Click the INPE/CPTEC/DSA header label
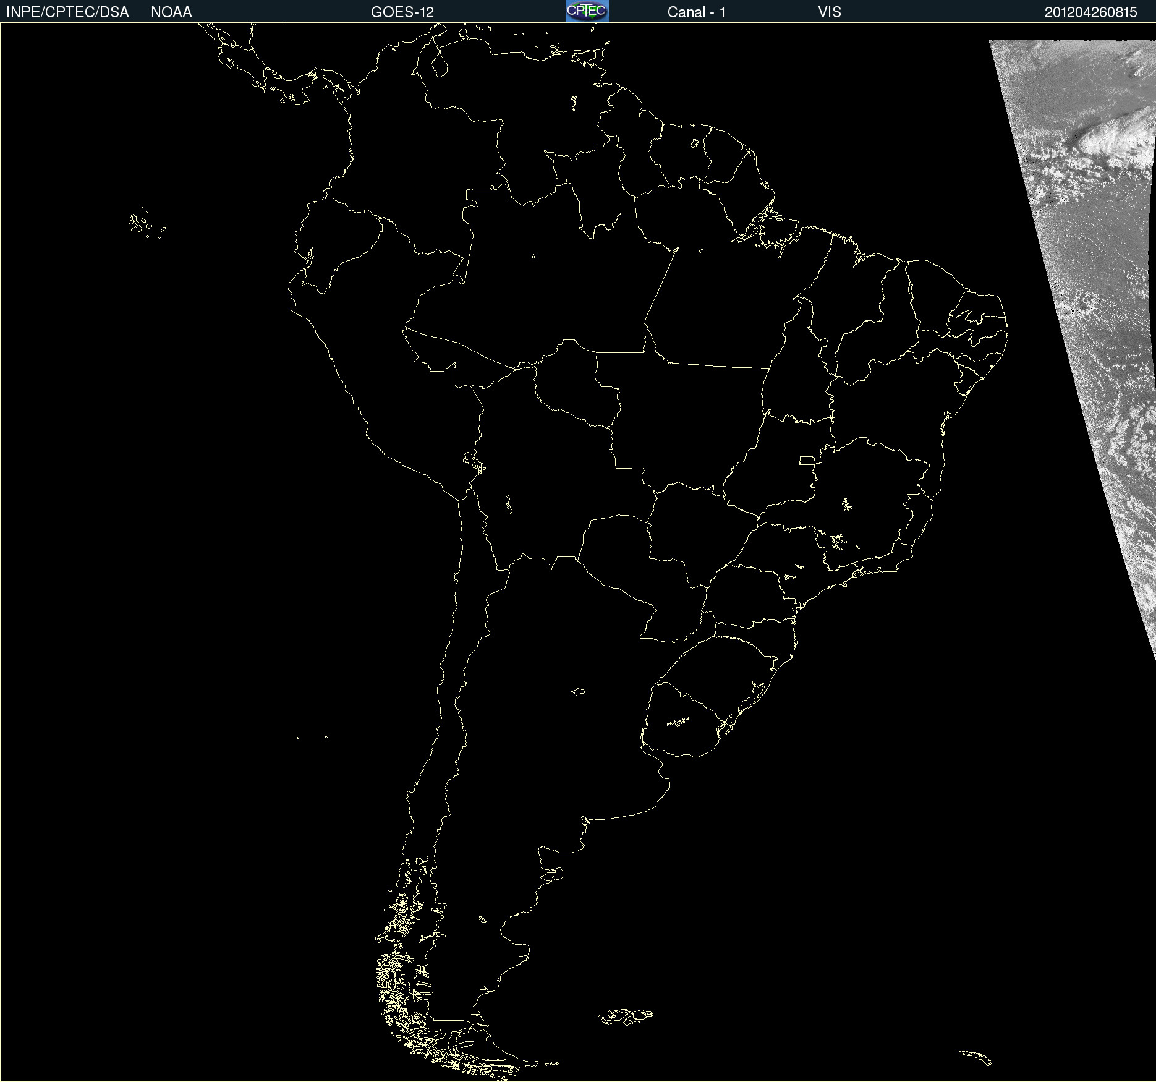This screenshot has height=1082, width=1156. [67, 12]
